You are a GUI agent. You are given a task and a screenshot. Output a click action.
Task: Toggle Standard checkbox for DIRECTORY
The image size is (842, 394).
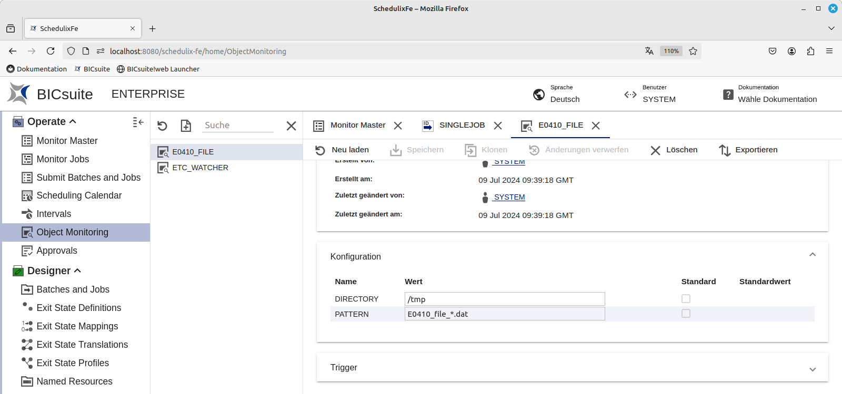click(x=686, y=298)
